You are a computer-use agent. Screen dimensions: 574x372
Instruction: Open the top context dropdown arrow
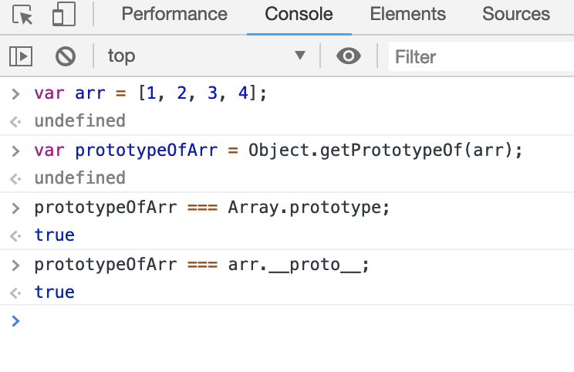pyautogui.click(x=300, y=56)
